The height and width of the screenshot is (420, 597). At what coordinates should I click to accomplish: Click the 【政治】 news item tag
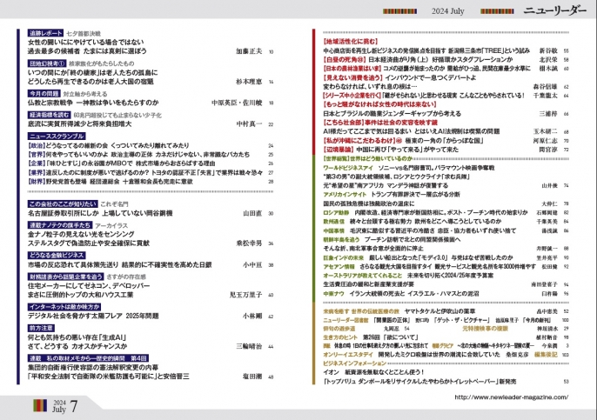(40, 147)
